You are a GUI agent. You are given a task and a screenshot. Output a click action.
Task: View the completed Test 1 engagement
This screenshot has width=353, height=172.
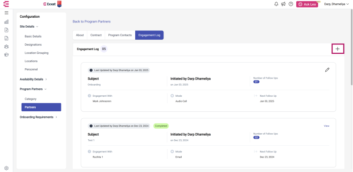pyautogui.click(x=326, y=126)
